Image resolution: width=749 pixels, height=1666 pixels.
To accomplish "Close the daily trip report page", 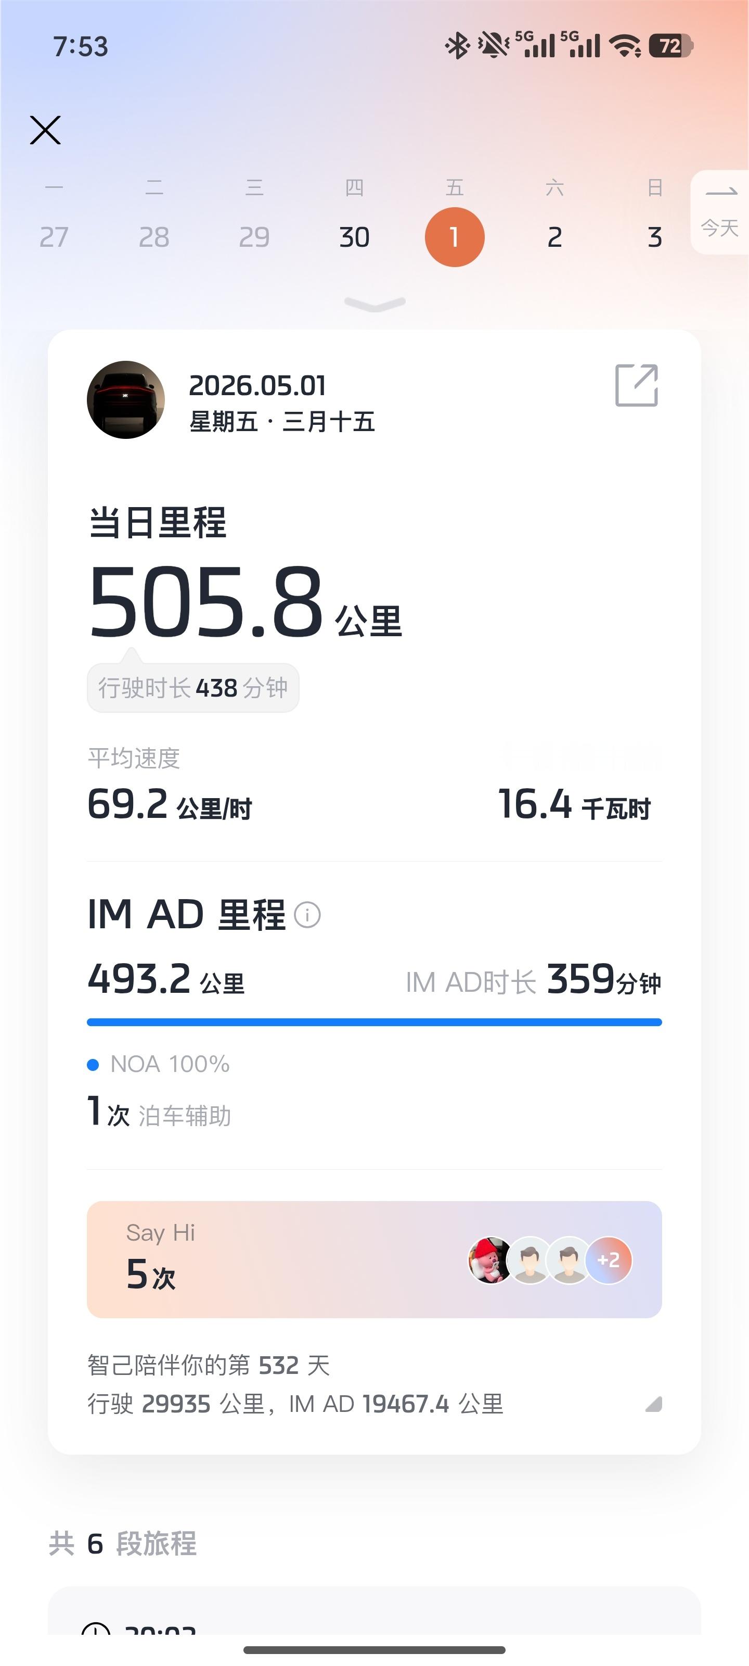I will click(x=45, y=130).
